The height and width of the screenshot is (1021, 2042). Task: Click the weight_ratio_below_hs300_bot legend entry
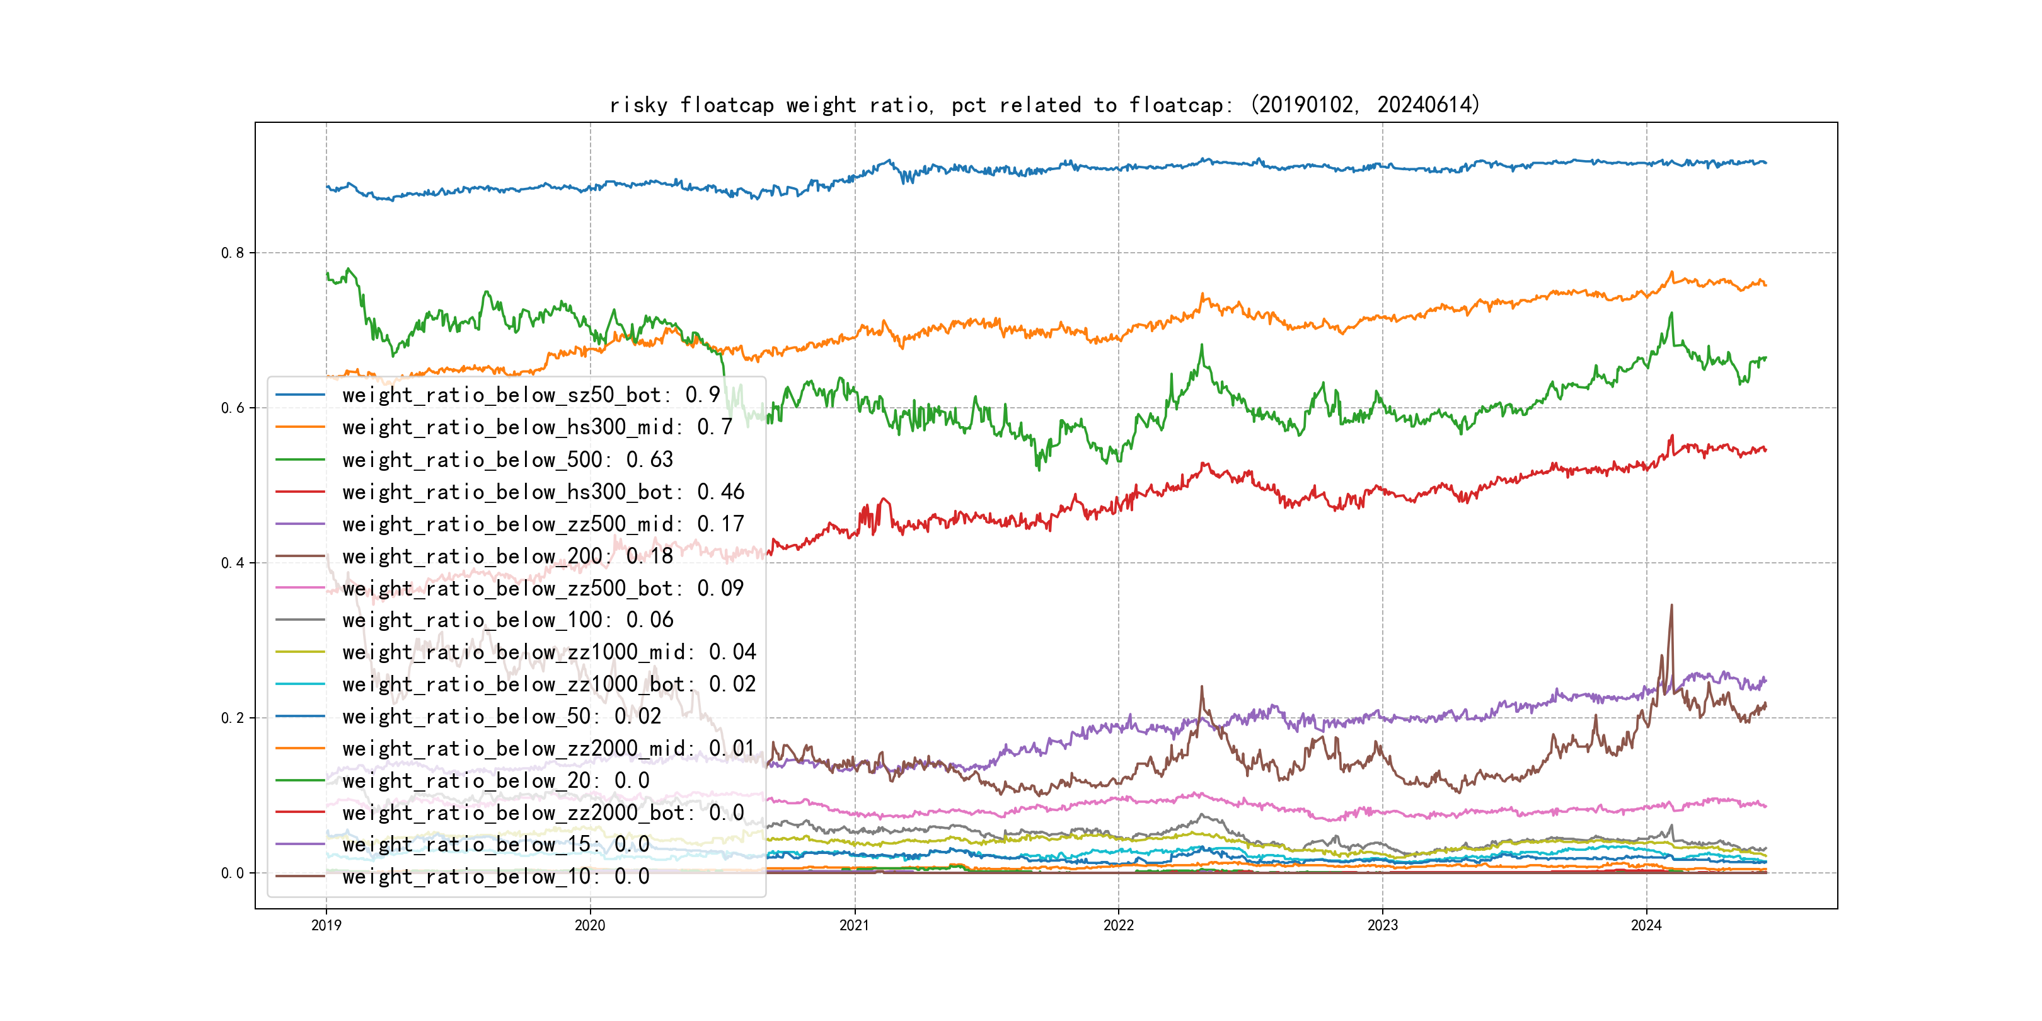coord(543,492)
